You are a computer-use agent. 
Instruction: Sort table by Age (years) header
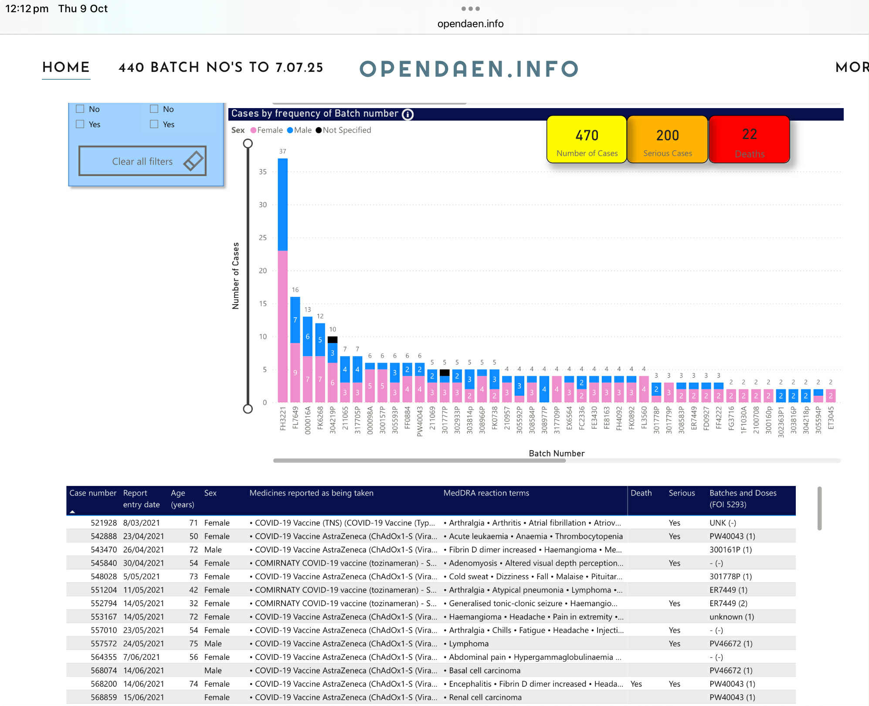[182, 499]
